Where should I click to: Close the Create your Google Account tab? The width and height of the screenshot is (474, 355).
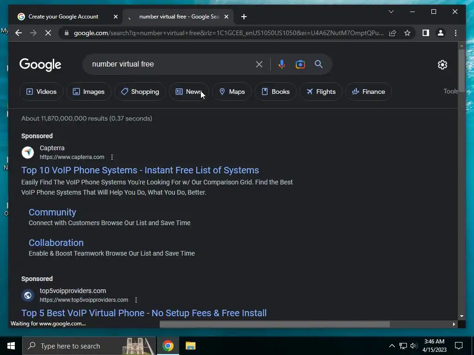coord(115,17)
